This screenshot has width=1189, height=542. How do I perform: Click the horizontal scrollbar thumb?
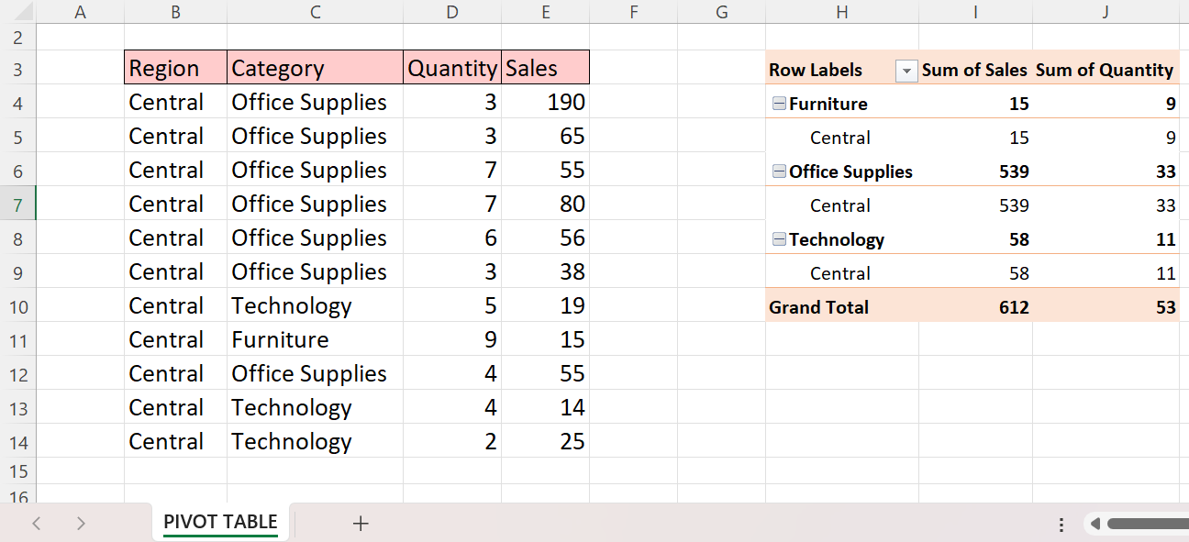[1147, 525]
